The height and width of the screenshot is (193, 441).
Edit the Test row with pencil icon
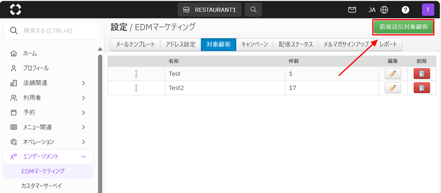[392, 74]
